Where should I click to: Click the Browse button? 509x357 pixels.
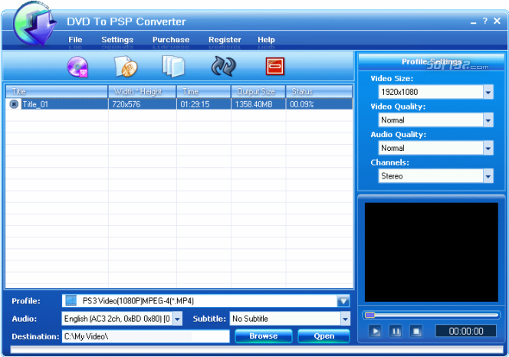pos(264,336)
